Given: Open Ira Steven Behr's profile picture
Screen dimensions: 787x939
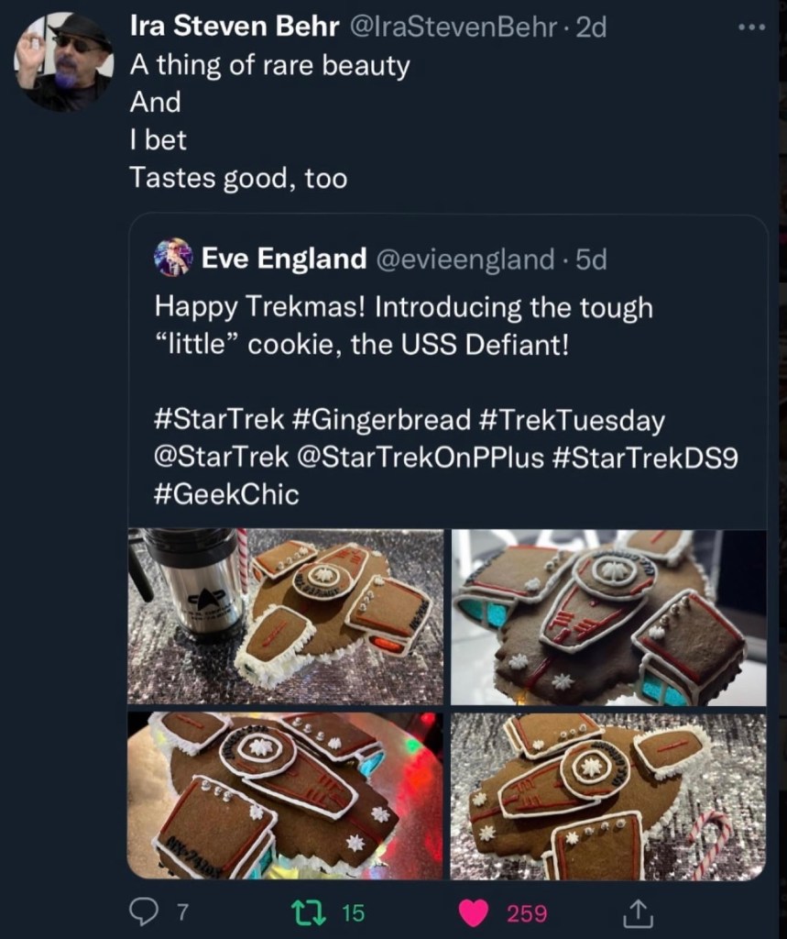Looking at the screenshot, I should [63, 62].
